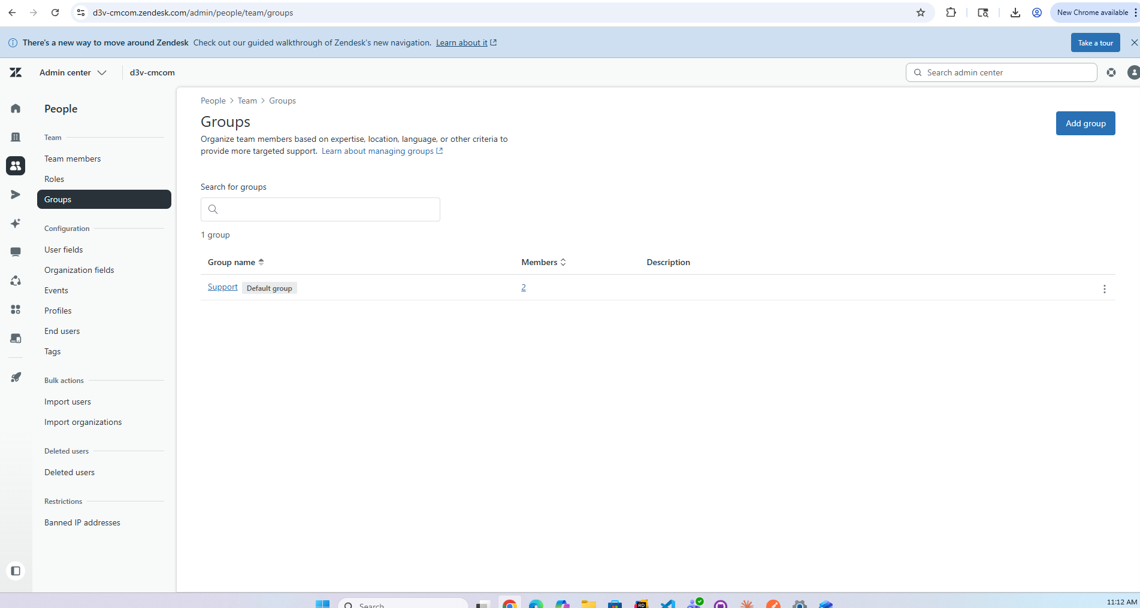The width and height of the screenshot is (1140, 608).
Task: Dismiss the Zendesk navigation banner
Action: tap(1134, 42)
